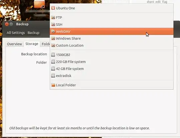The width and height of the screenshot is (180, 138).
Task: Minimize the Backup window
Action: pos(11,24)
